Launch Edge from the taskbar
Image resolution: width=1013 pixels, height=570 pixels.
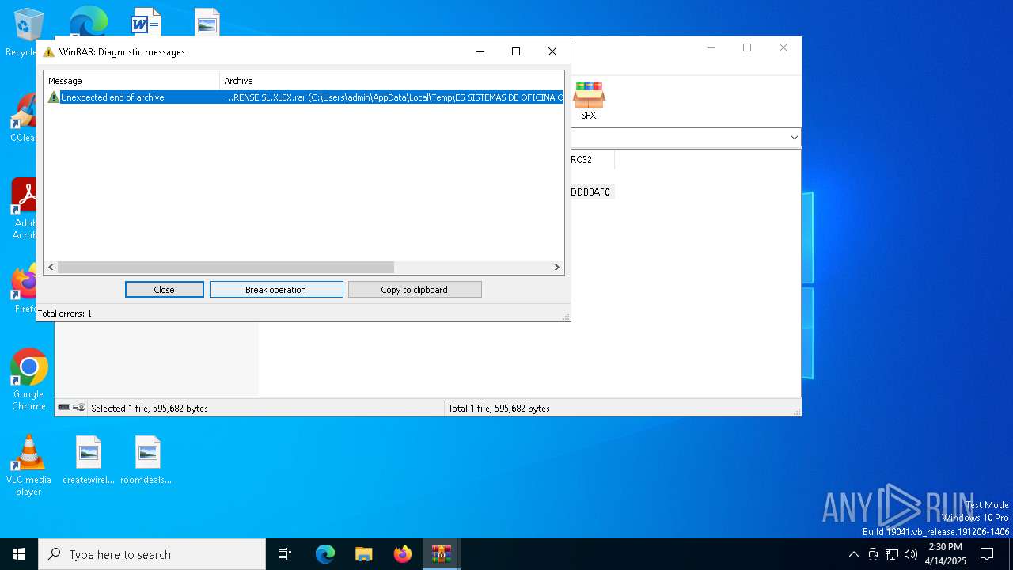pyautogui.click(x=325, y=554)
